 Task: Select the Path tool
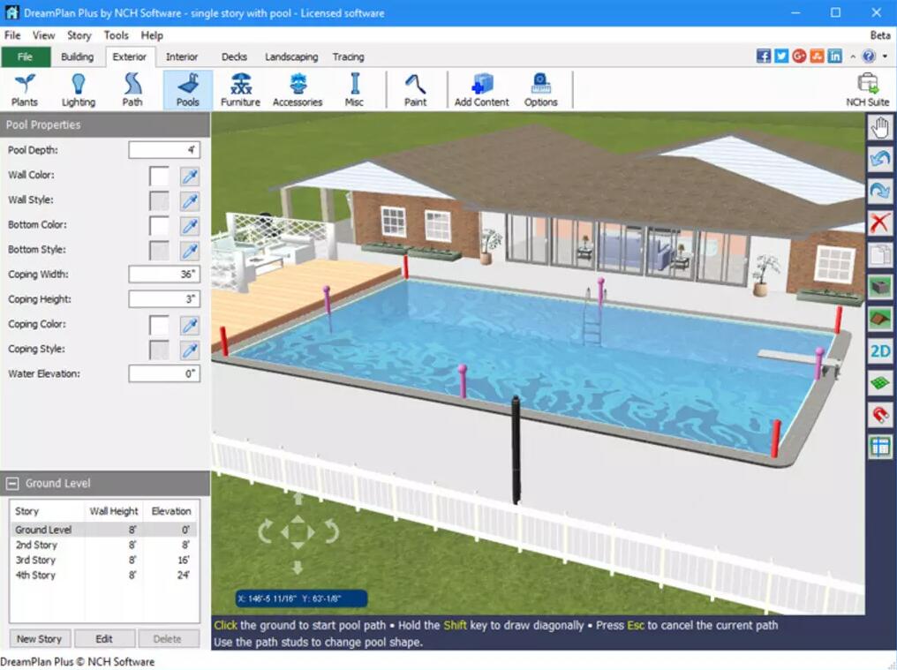coord(132,88)
